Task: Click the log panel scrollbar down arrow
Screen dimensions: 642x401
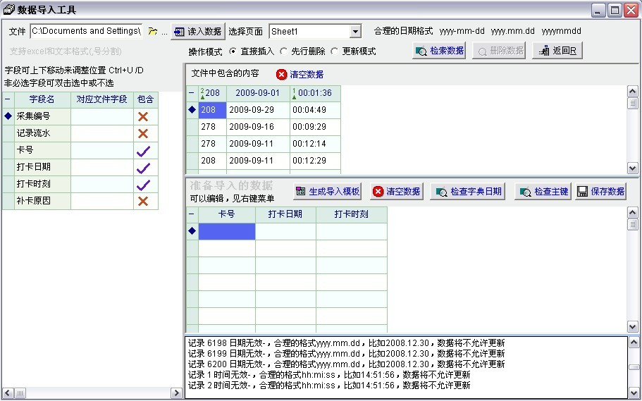Action: pyautogui.click(x=634, y=391)
